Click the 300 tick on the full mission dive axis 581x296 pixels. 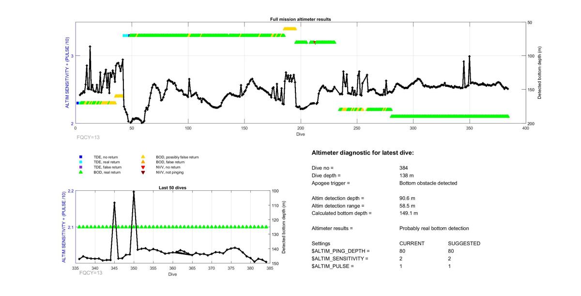[x=413, y=128]
